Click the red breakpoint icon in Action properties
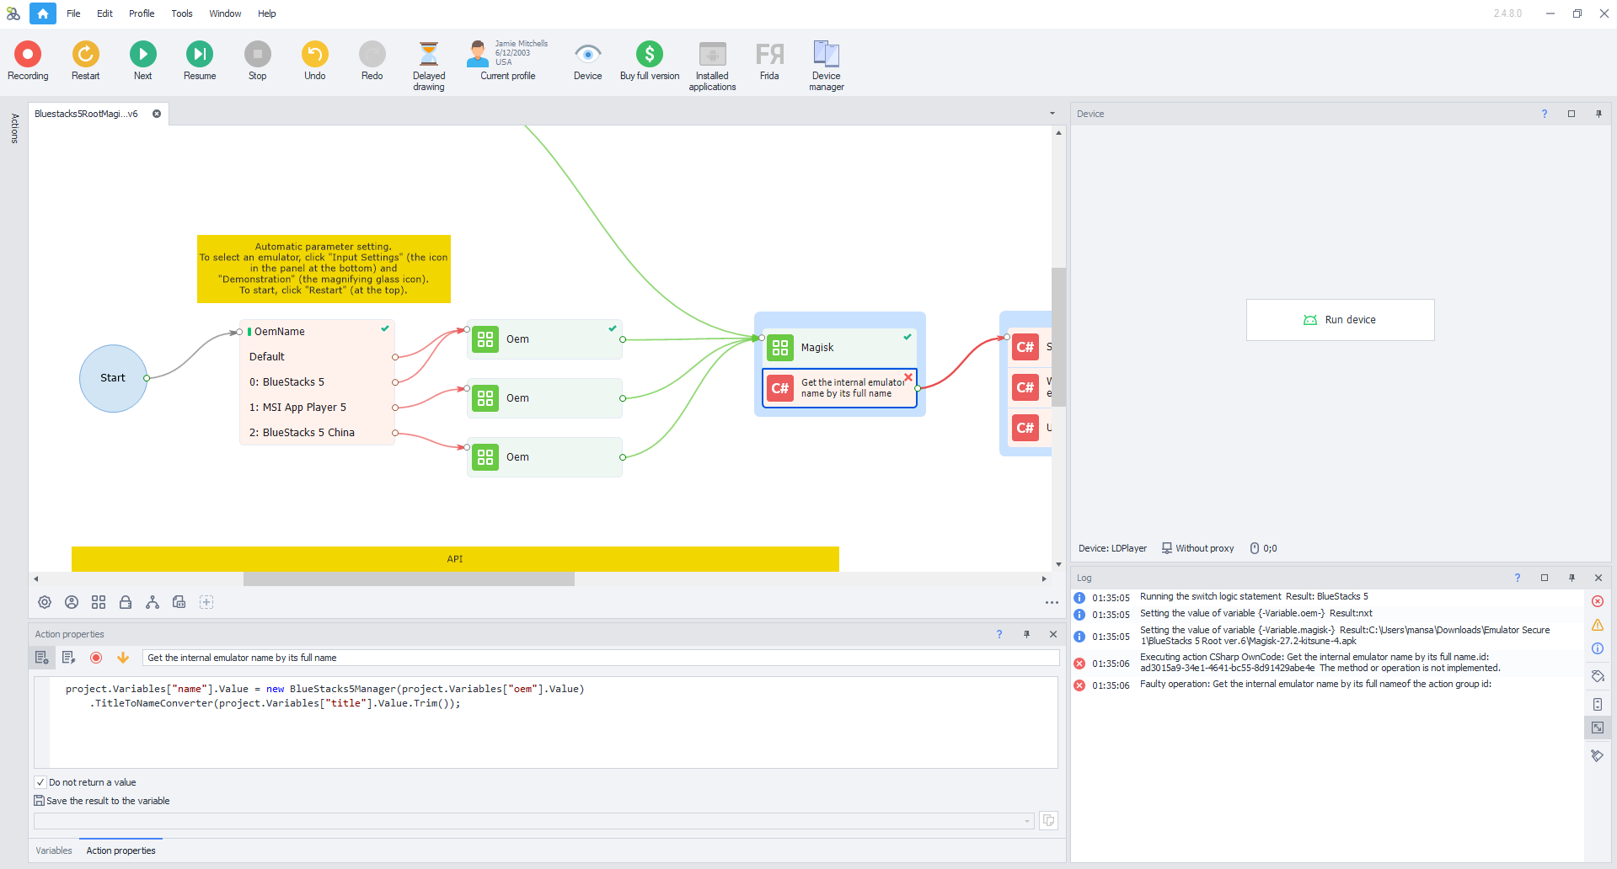The height and width of the screenshot is (869, 1617). point(96,658)
